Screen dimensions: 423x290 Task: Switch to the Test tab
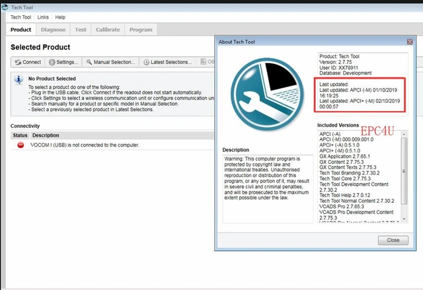pos(81,30)
